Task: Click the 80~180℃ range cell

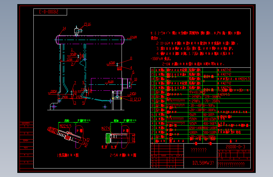Action: pos(209,114)
